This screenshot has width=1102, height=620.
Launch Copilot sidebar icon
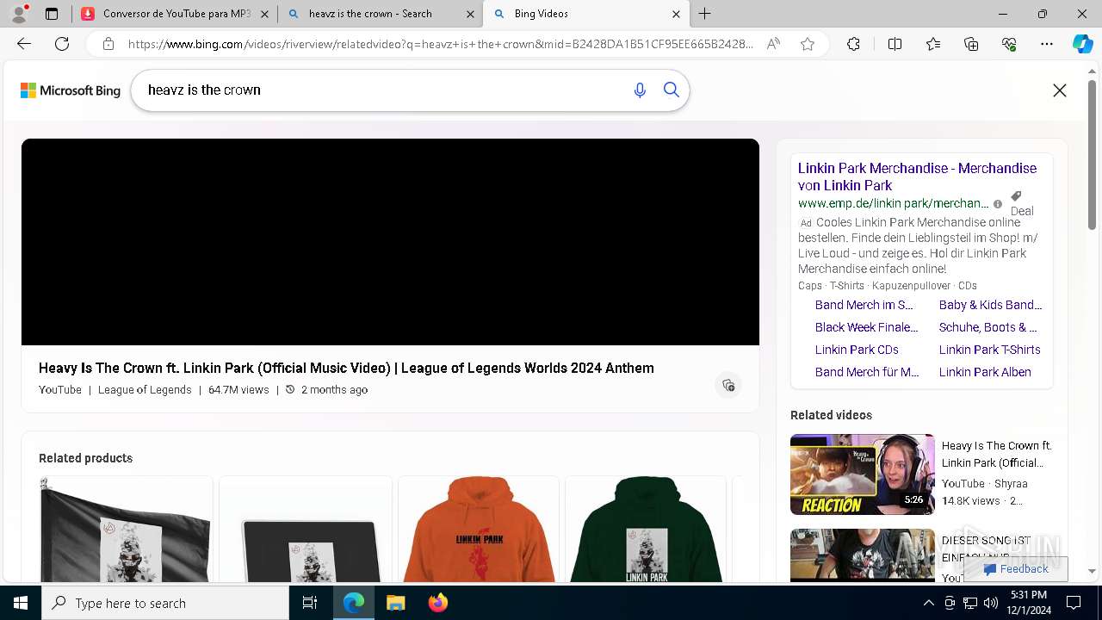coord(1082,44)
